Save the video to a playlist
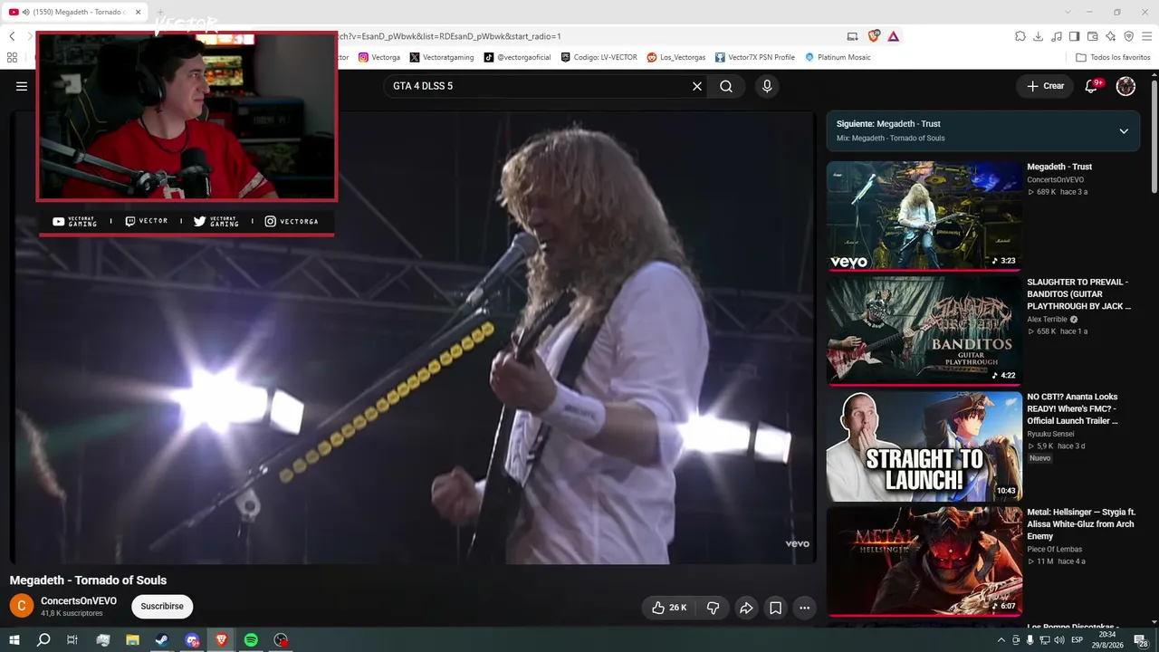Viewport: 1159px width, 652px height. (x=776, y=608)
